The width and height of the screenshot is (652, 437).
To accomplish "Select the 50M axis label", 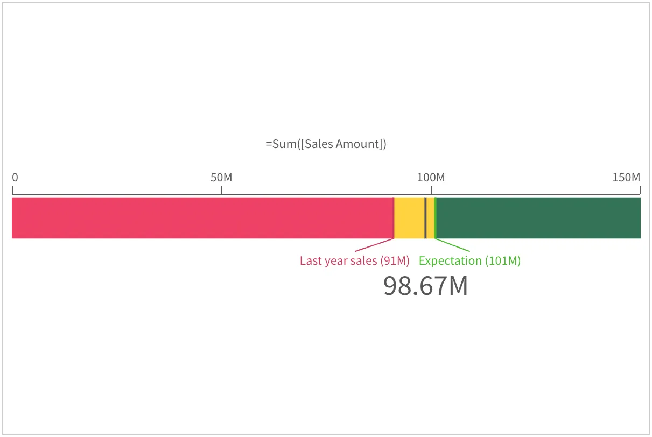I will click(221, 178).
